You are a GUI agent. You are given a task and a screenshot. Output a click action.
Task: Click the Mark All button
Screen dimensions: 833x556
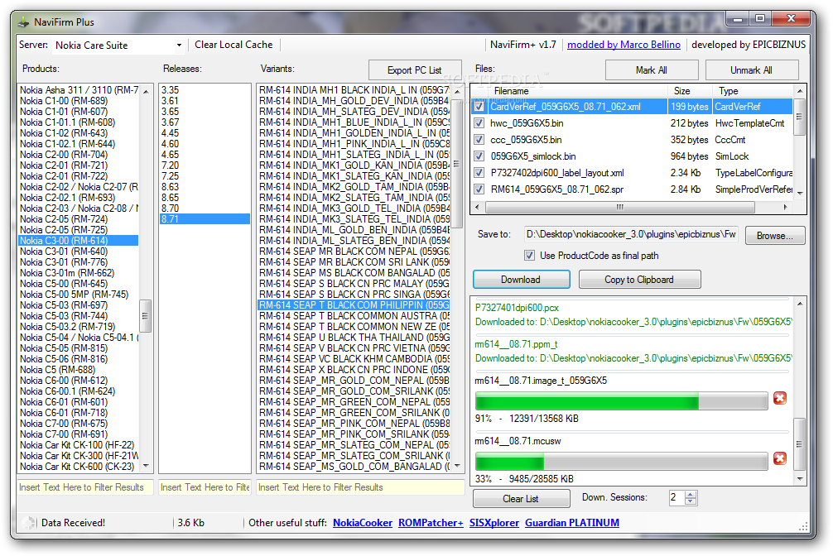652,70
